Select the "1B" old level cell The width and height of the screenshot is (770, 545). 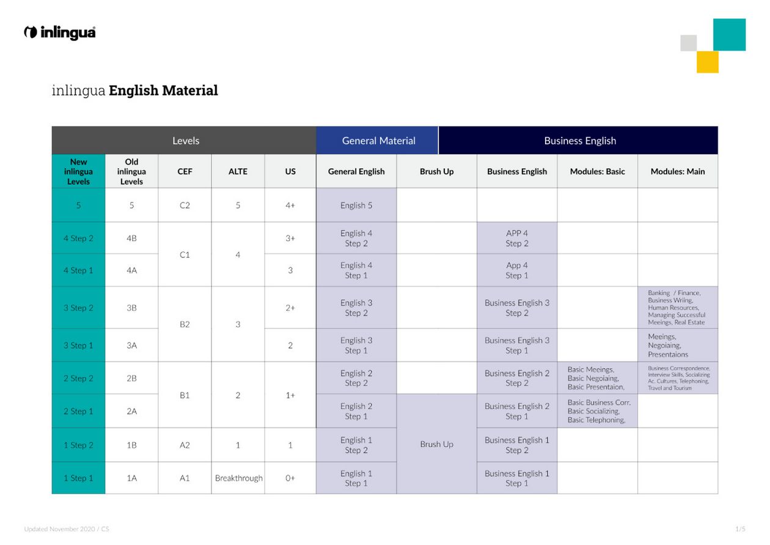[x=131, y=445]
